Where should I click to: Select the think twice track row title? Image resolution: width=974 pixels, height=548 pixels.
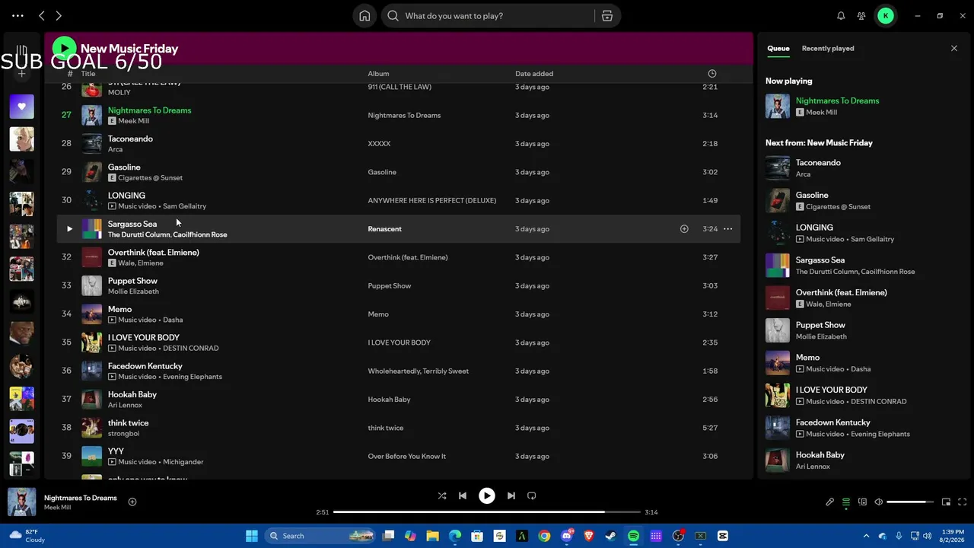pos(128,423)
